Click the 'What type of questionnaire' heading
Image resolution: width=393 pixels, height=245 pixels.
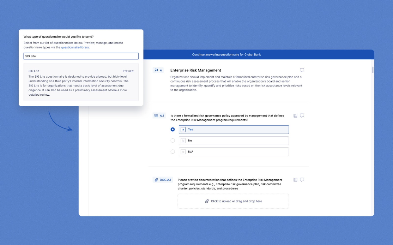[58, 37]
